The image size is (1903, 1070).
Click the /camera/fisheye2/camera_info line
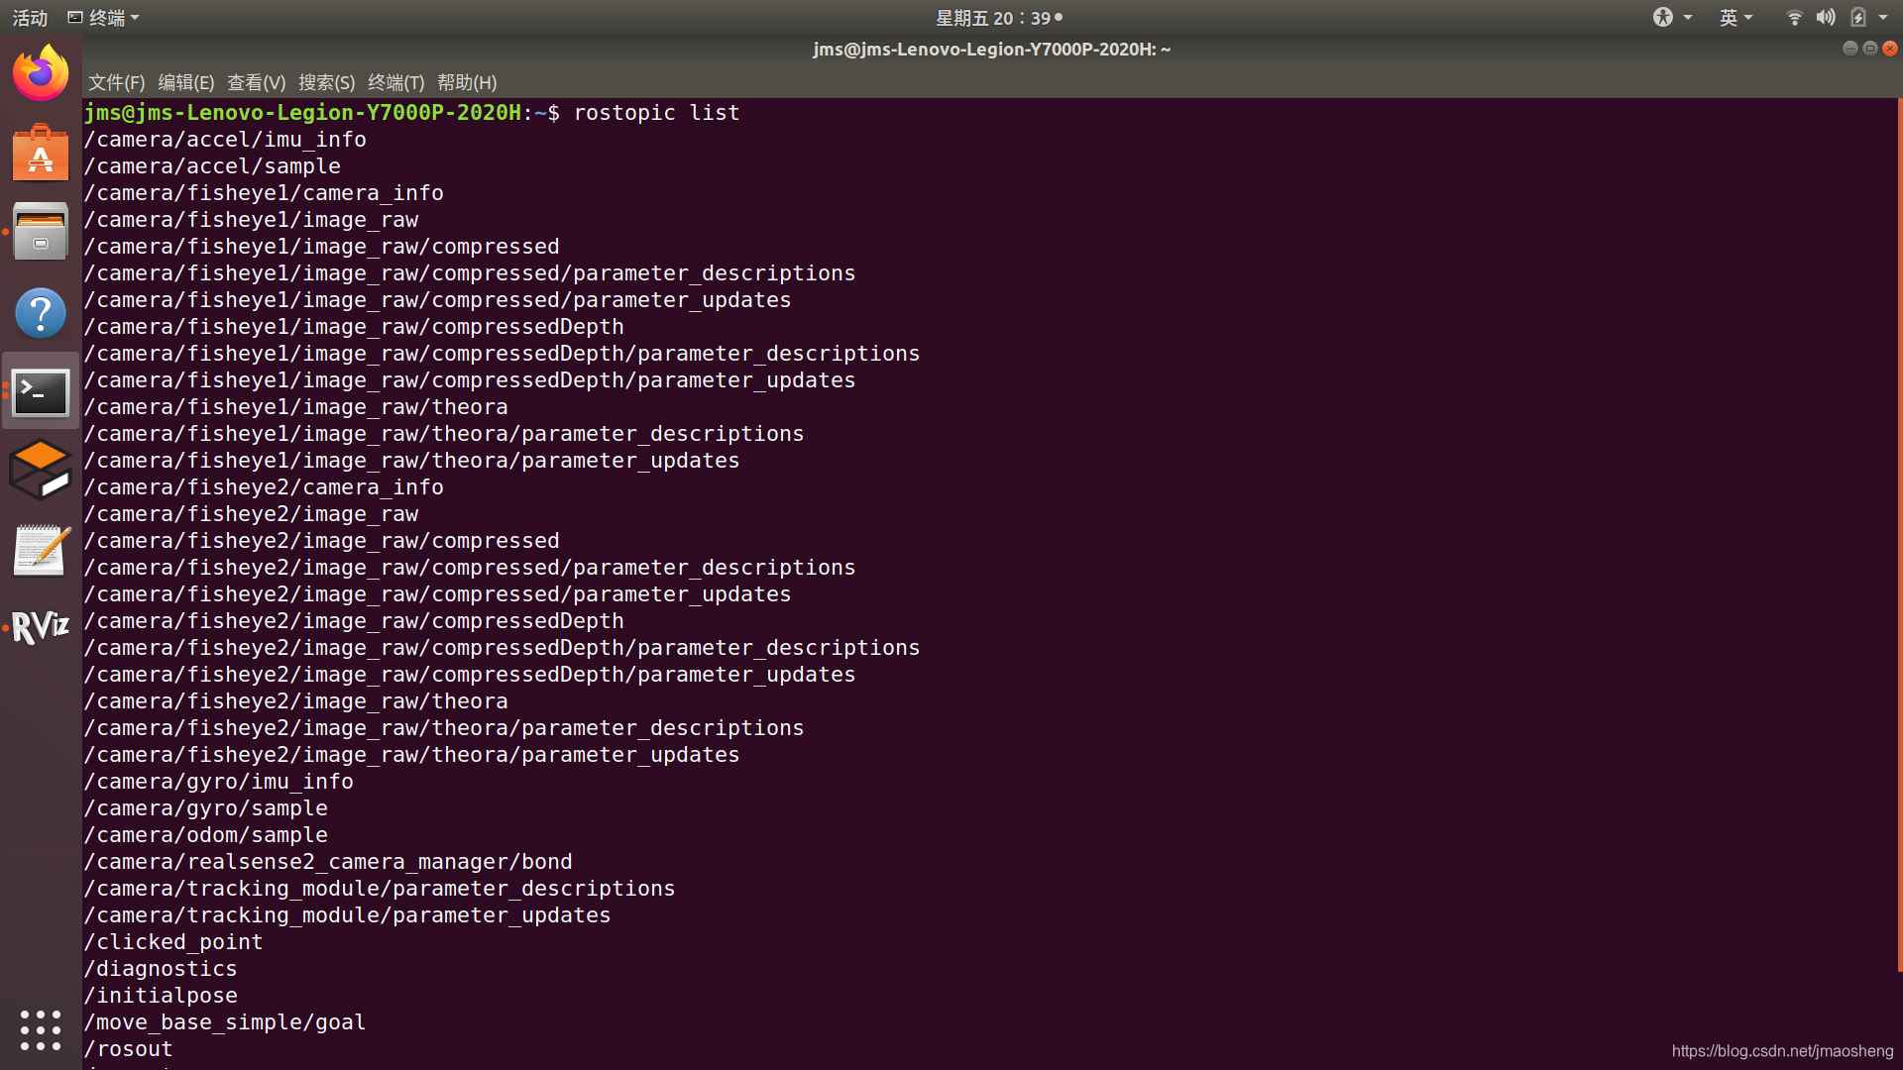point(264,486)
